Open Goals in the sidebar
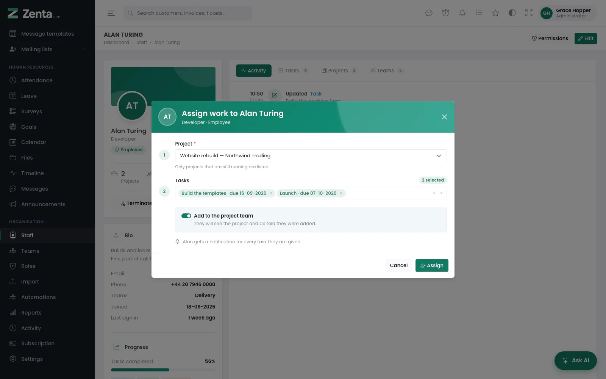The height and width of the screenshot is (379, 606). pos(47,127)
